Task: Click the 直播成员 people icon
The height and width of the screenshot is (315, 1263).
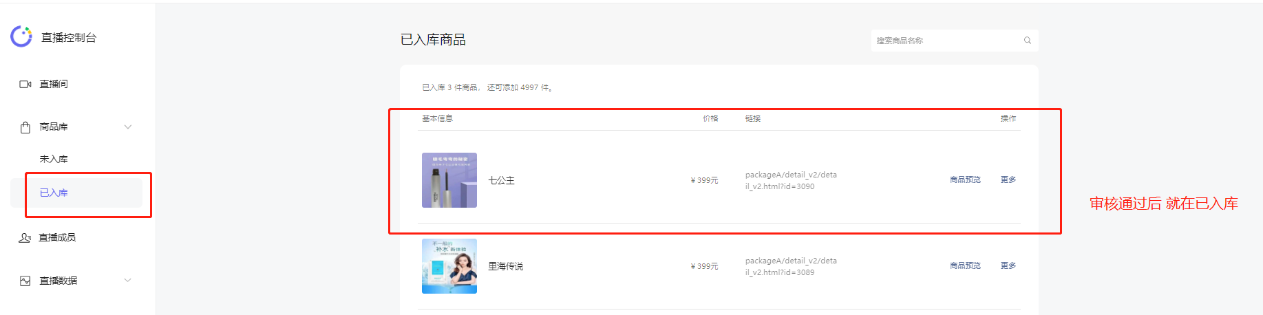Action: tap(25, 237)
